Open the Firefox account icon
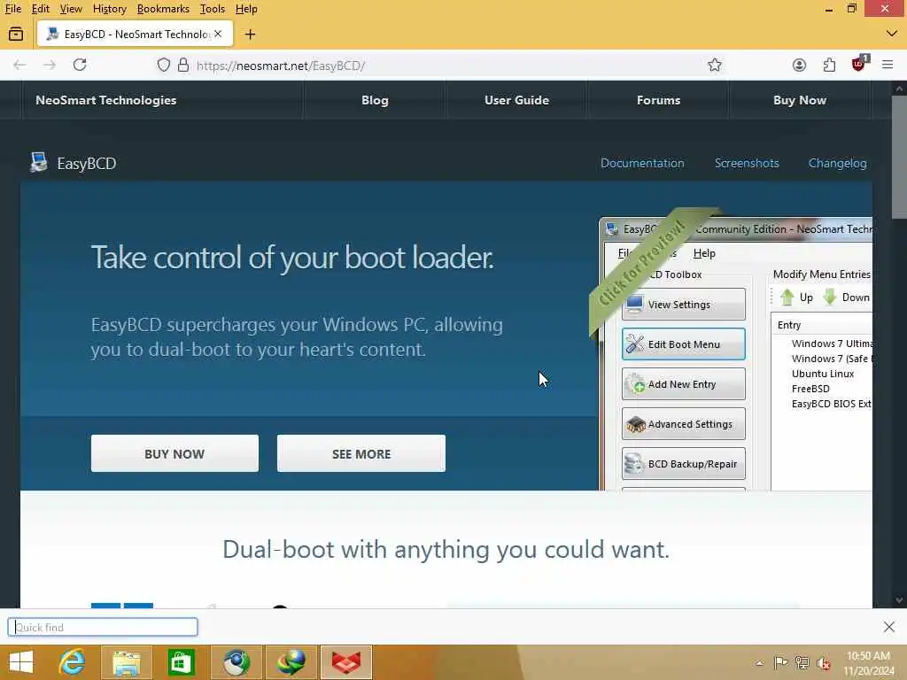The width and height of the screenshot is (907, 680). [799, 65]
